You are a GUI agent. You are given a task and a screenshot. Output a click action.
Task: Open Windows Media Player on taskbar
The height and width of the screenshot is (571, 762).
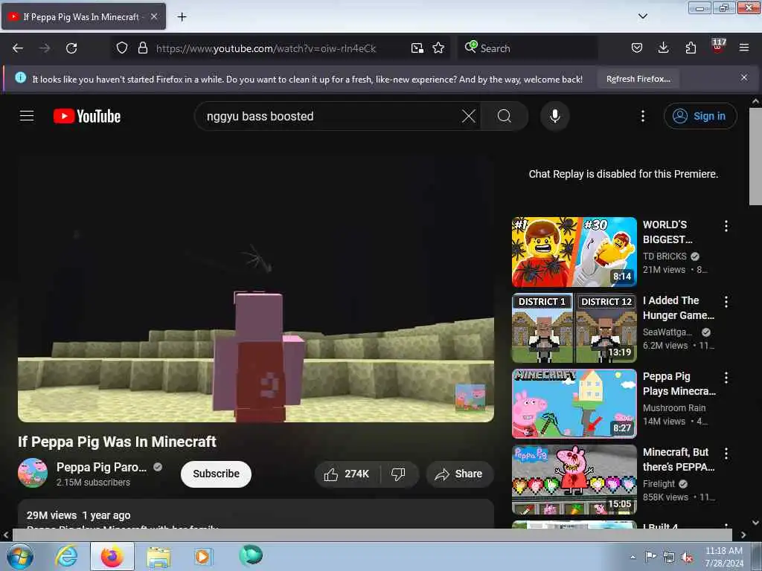pos(202,556)
